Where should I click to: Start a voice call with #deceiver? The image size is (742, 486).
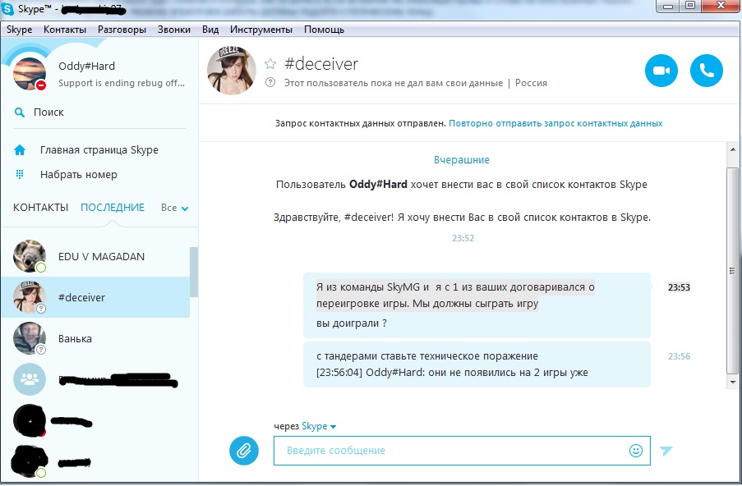click(707, 71)
